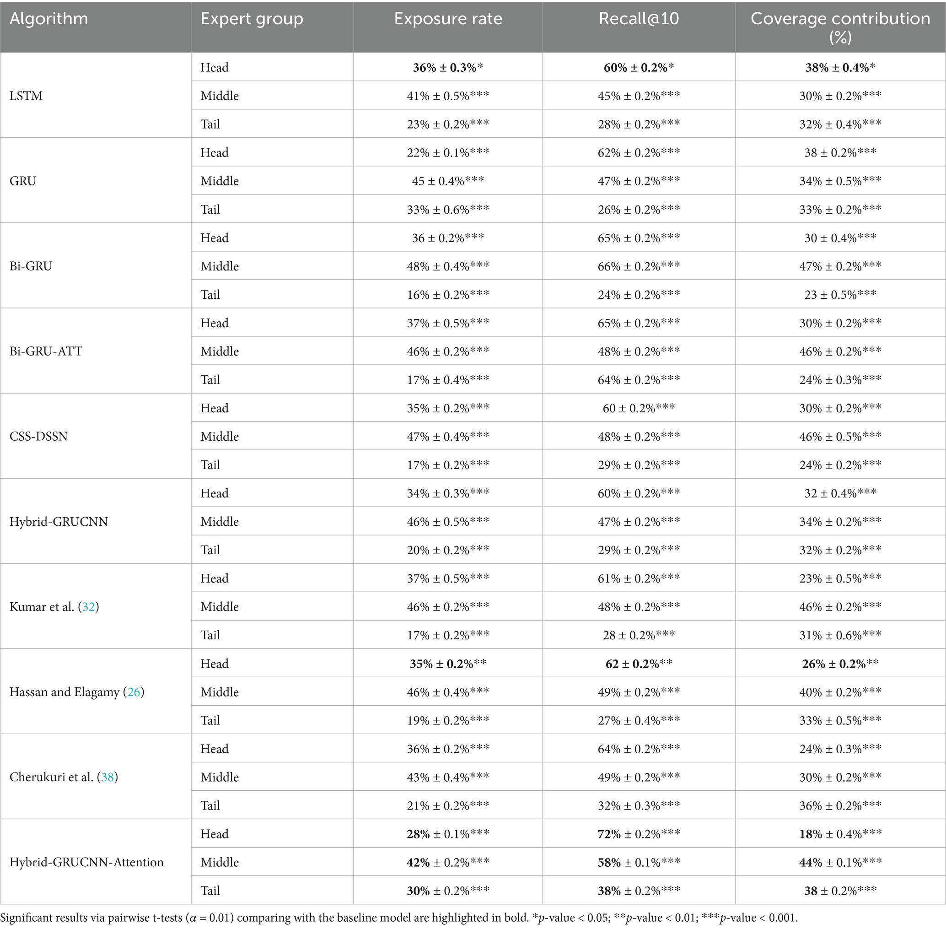Click the Algorithm column header
This screenshot has width=946, height=929.
tap(49, 19)
